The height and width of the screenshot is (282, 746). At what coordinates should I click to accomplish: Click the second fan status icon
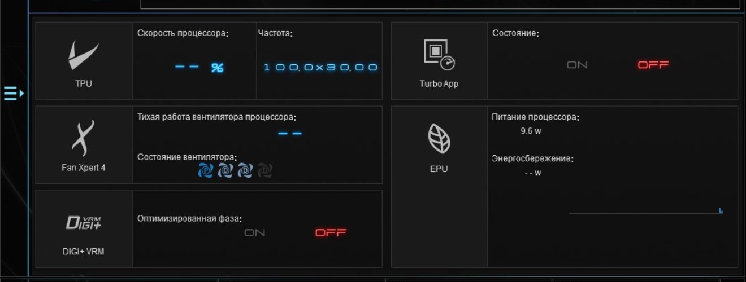point(225,170)
